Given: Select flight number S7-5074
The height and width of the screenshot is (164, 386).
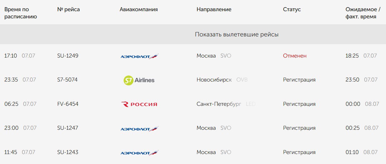Looking at the screenshot, I should click(x=67, y=80).
